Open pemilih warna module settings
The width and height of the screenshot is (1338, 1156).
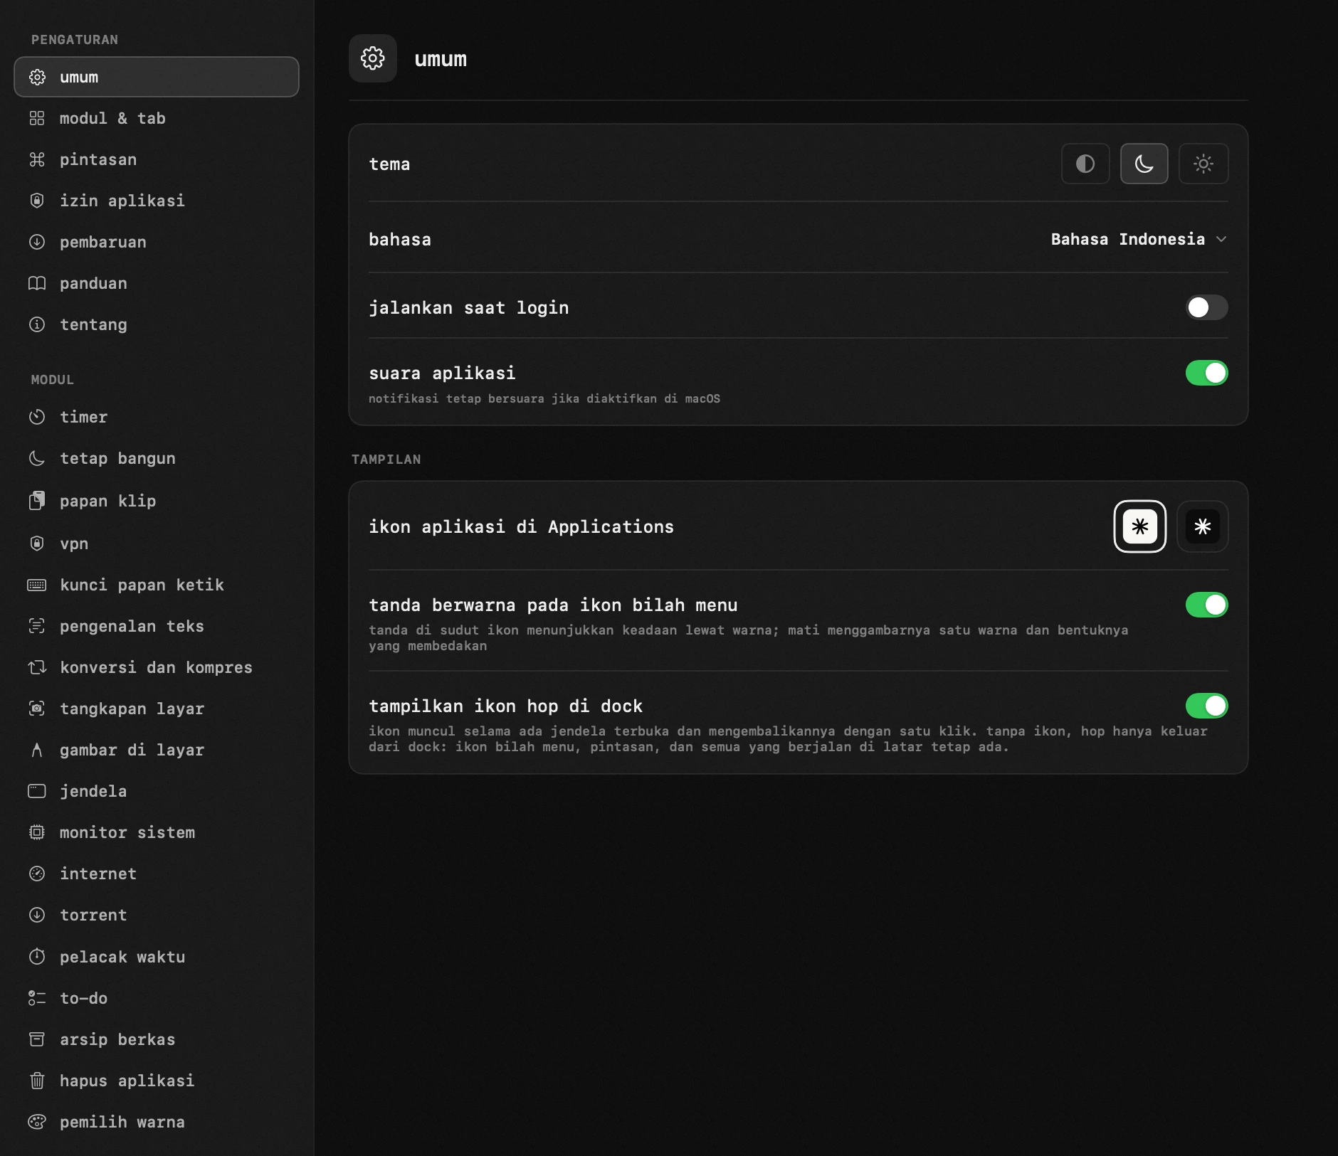157,1122
